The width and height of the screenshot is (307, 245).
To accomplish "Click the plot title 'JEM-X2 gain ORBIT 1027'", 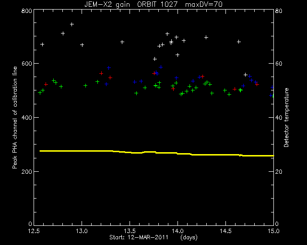I will coord(131,4).
